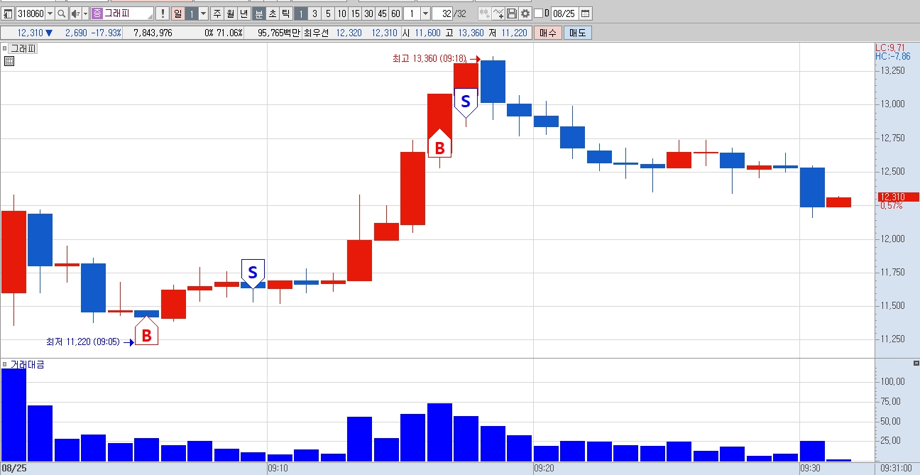Click the add indicator line chart icon
The width and height of the screenshot is (920, 475).
click(x=498, y=13)
